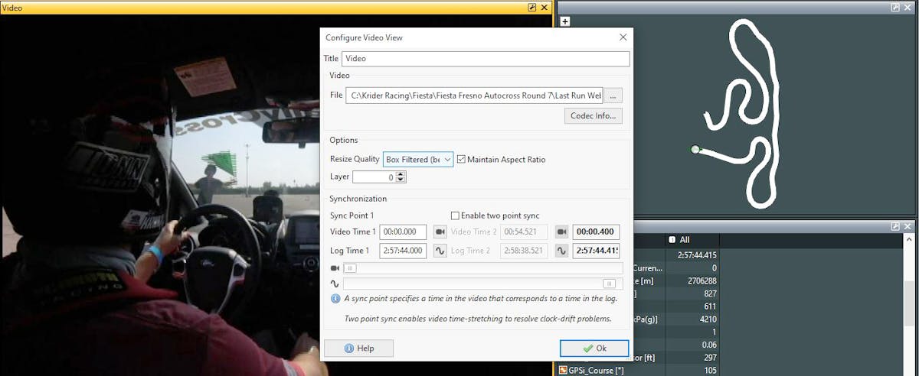Decrease the Layer value with down arrow
The height and width of the screenshot is (376, 919).
pyautogui.click(x=401, y=180)
